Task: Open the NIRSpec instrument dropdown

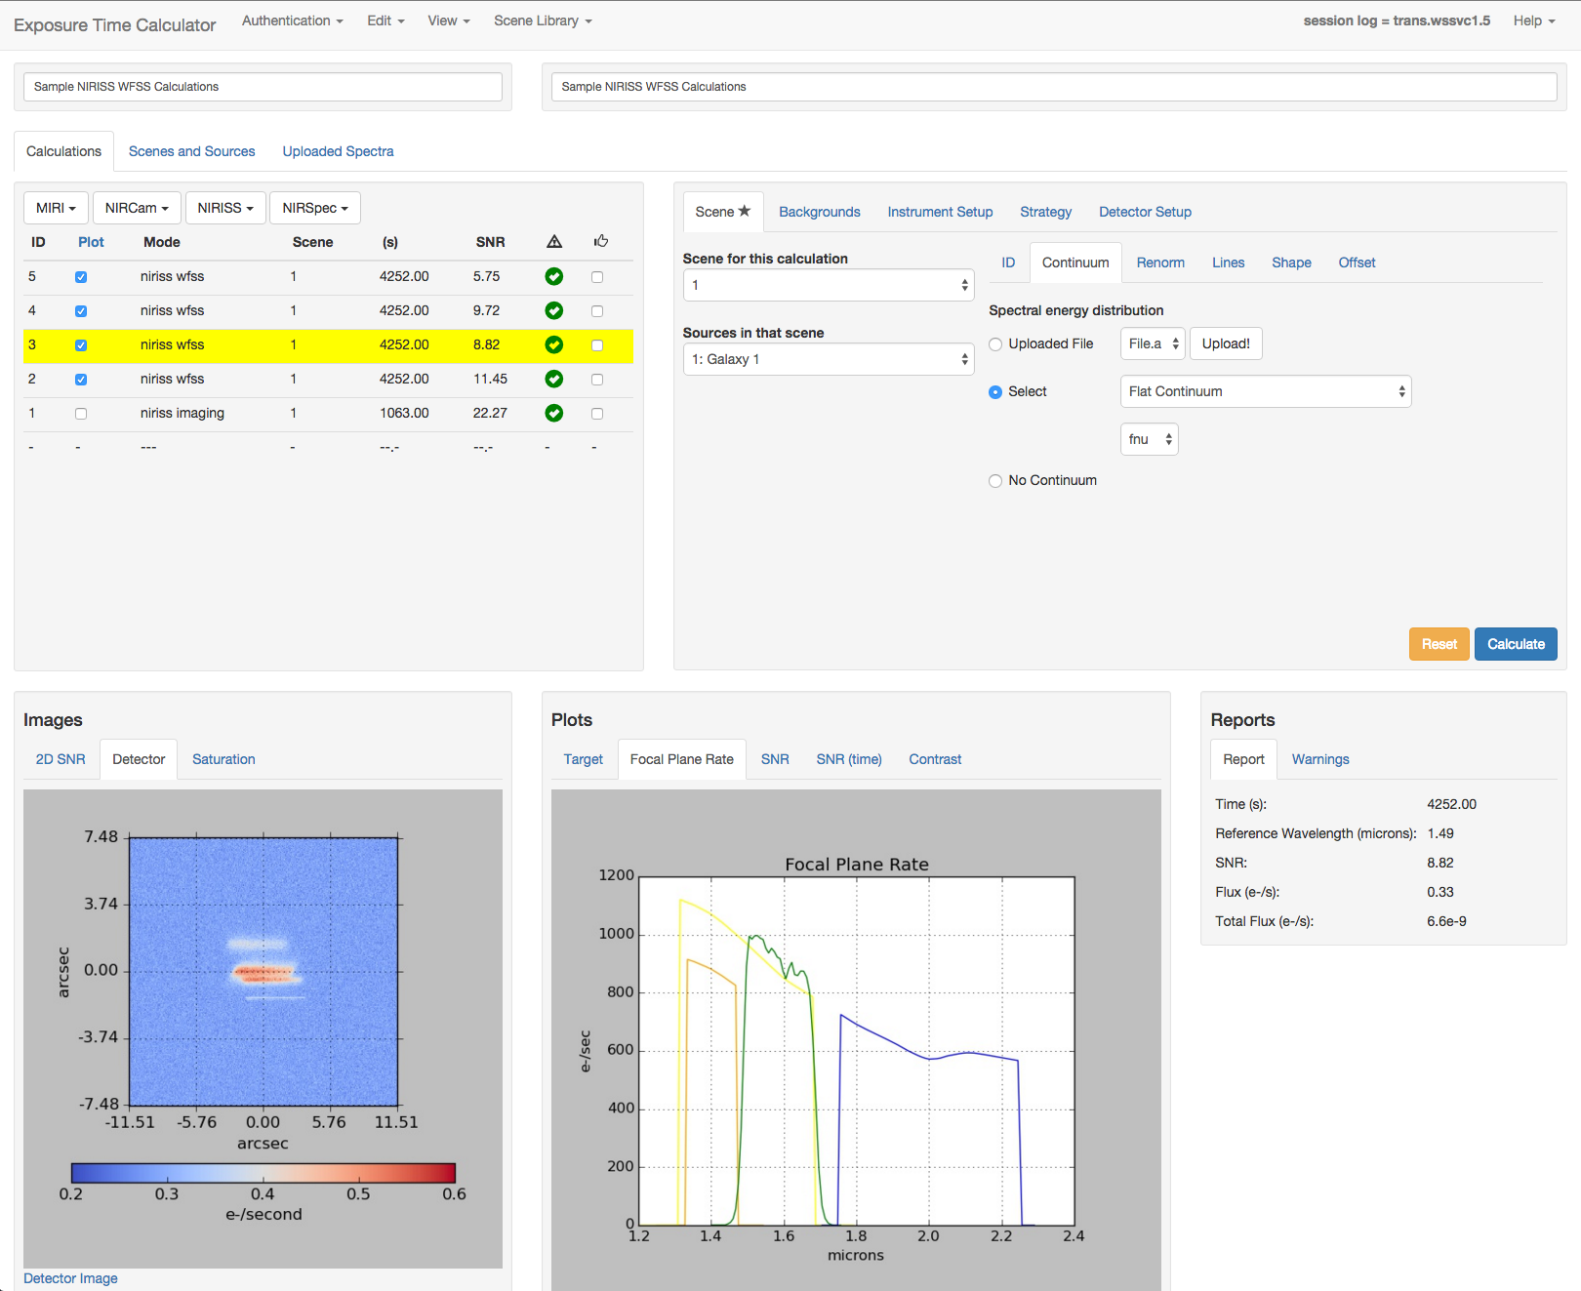Action: [314, 208]
